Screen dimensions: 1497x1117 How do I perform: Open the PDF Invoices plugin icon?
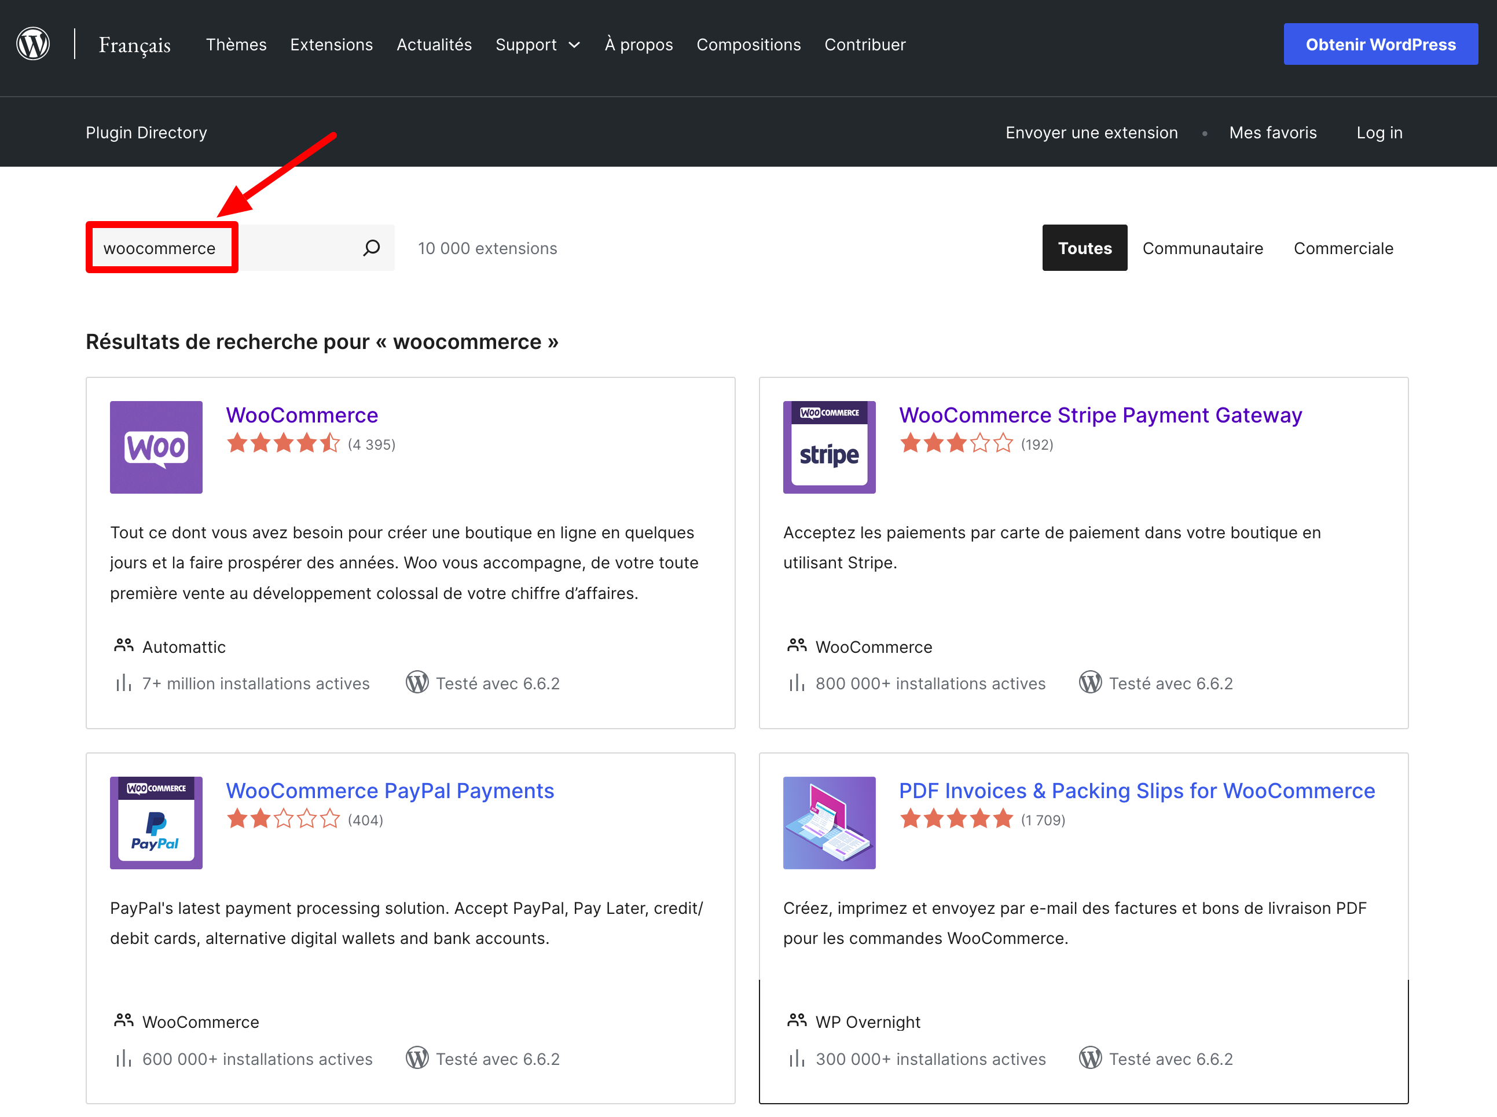pyautogui.click(x=829, y=823)
